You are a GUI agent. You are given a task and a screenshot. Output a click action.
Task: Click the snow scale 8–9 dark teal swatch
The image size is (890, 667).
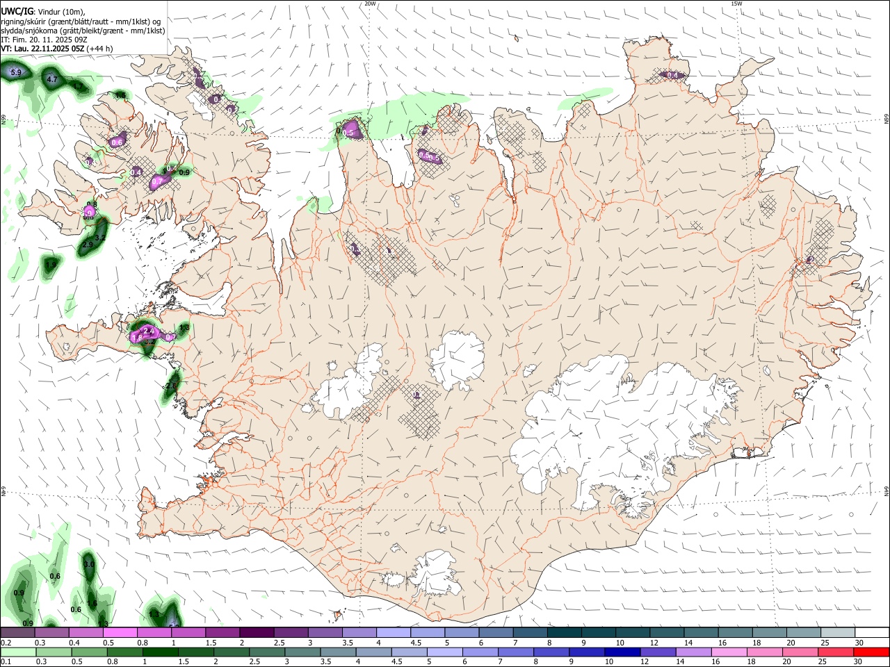[564, 633]
